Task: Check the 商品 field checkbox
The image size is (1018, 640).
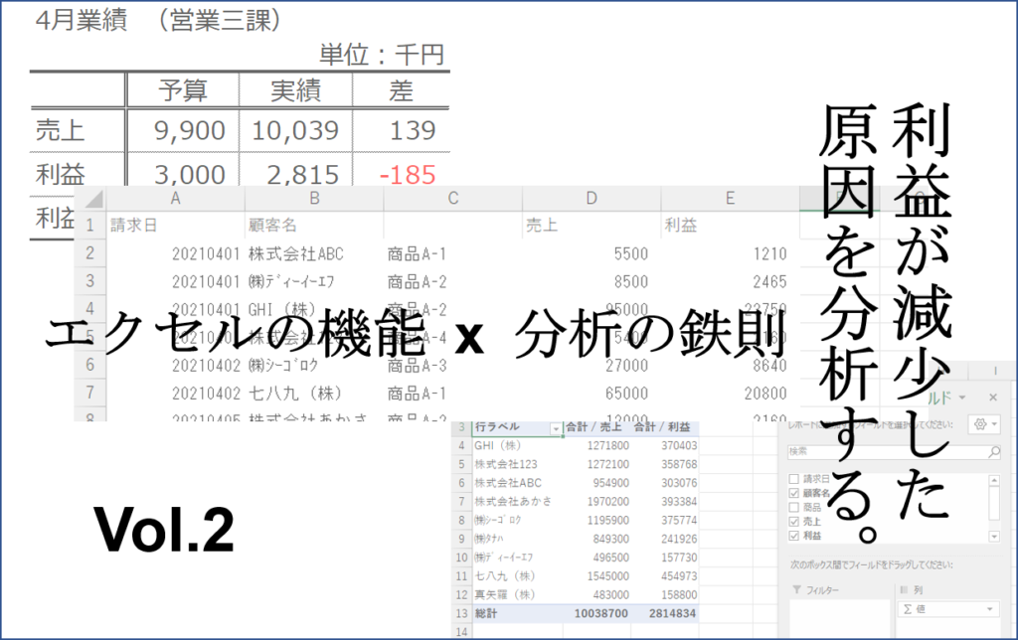Action: (793, 507)
